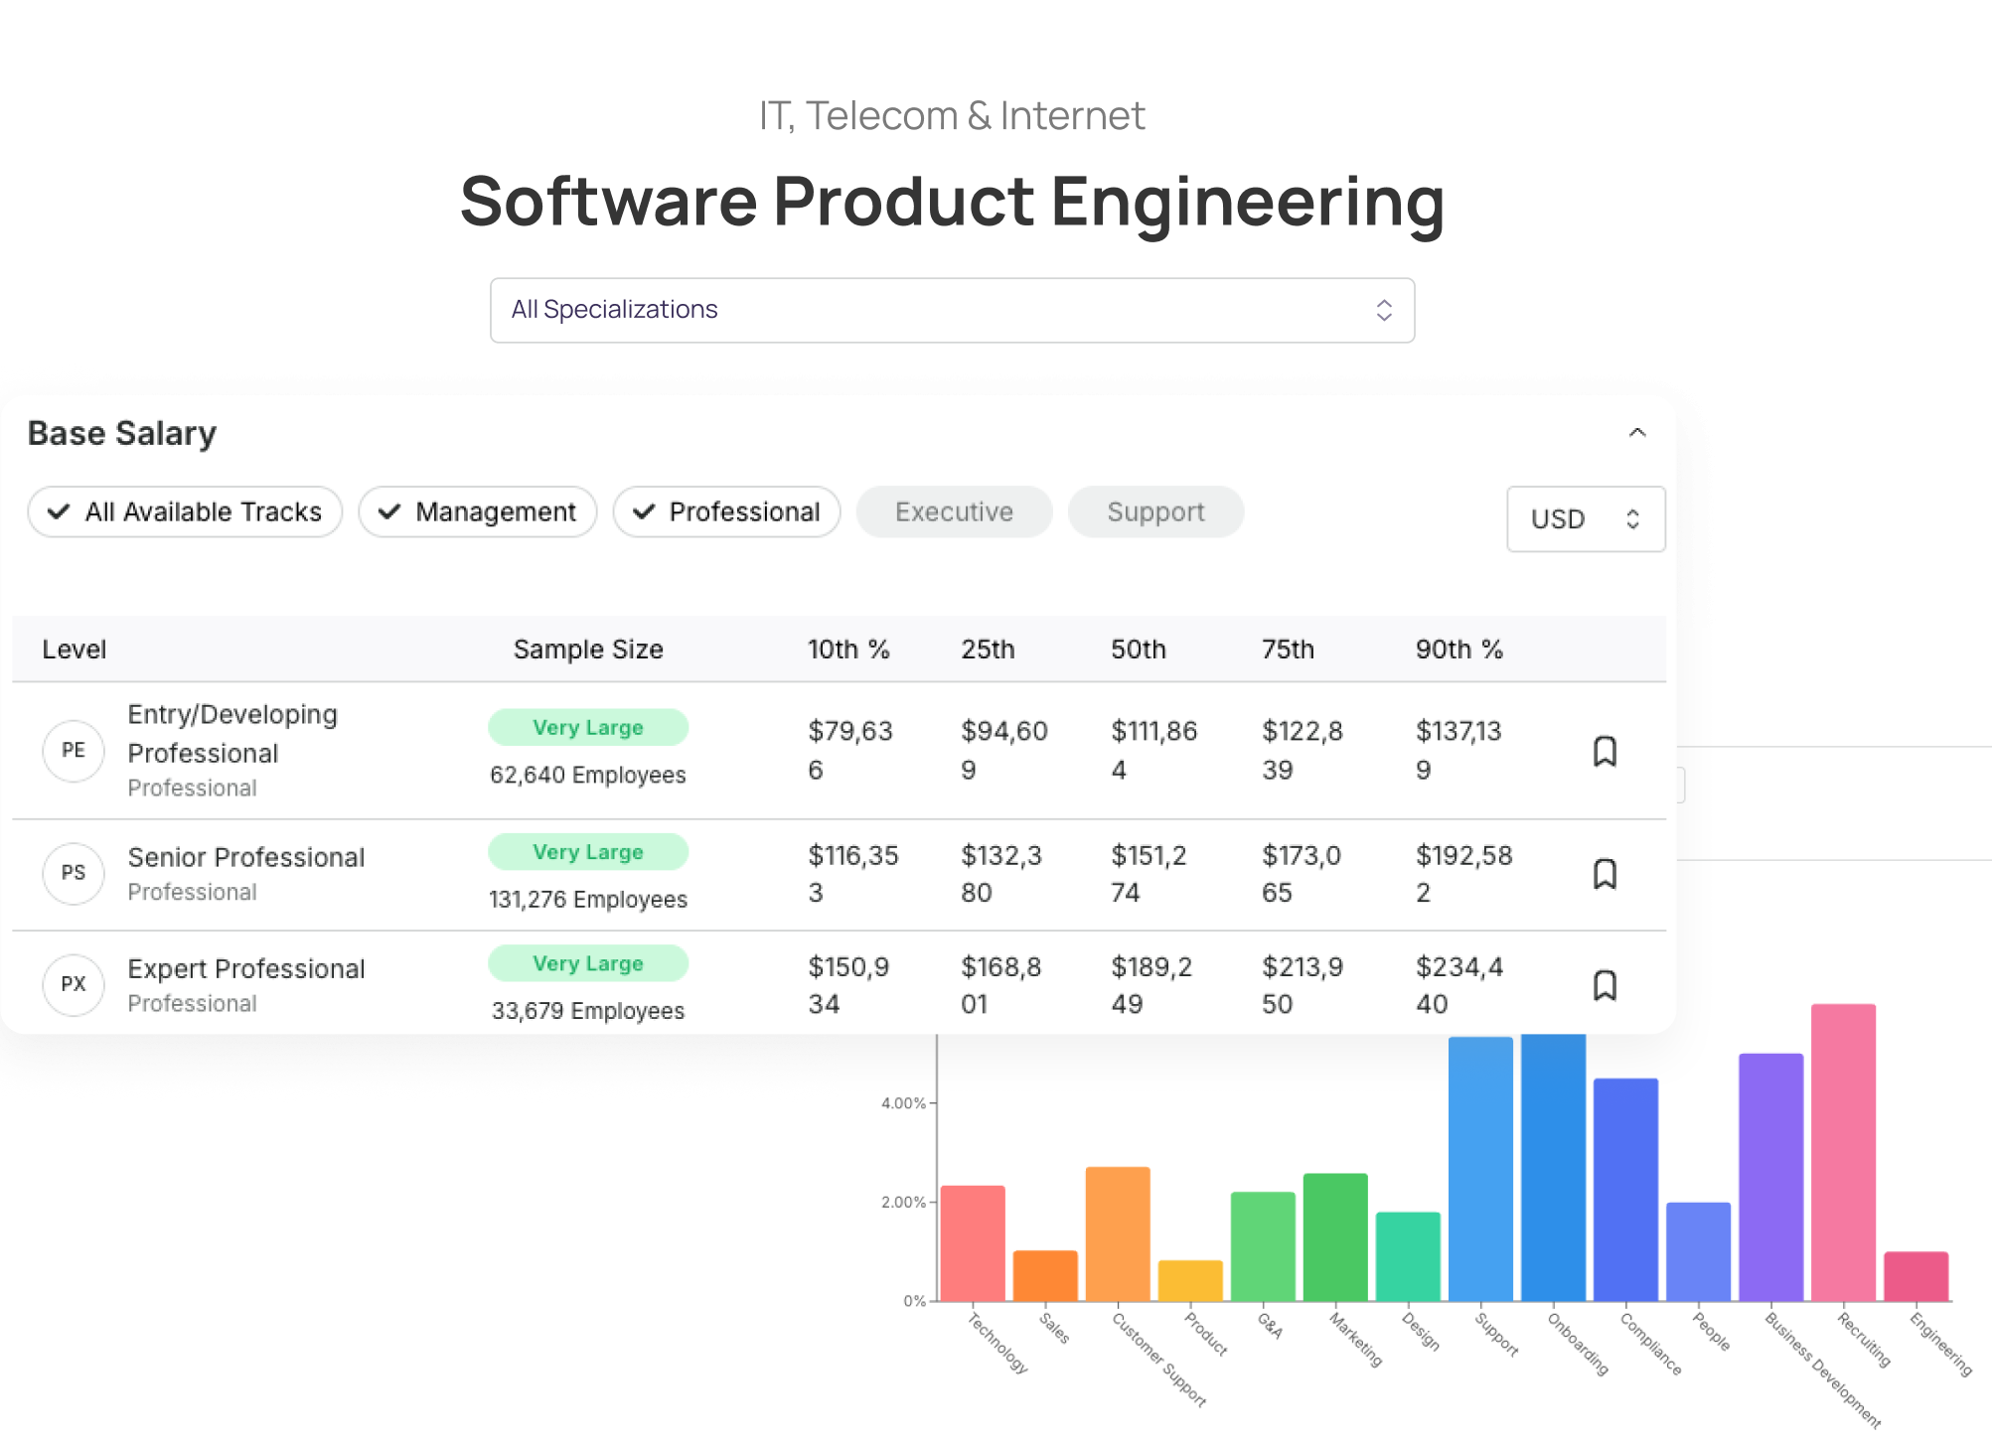Uncheck the Professional track filter
This screenshot has height=1441, width=1993.
click(x=726, y=511)
